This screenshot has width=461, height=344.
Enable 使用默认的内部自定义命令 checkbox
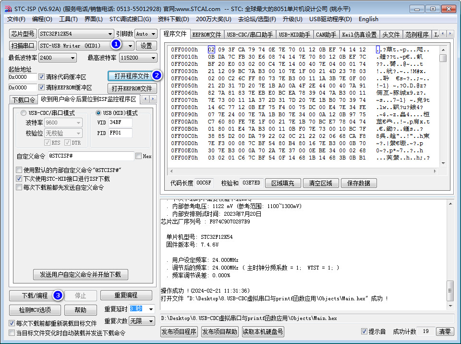[19, 170]
